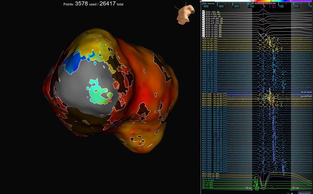Image resolution: width=313 pixels, height=194 pixels.
Task: Uncheck the ECG II trace checkbox
Action: pos(203,14)
